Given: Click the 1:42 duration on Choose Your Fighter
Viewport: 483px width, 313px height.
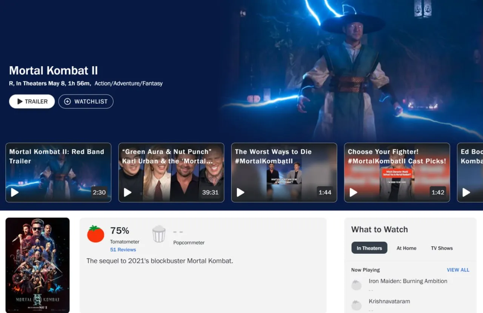Looking at the screenshot, I should (438, 192).
